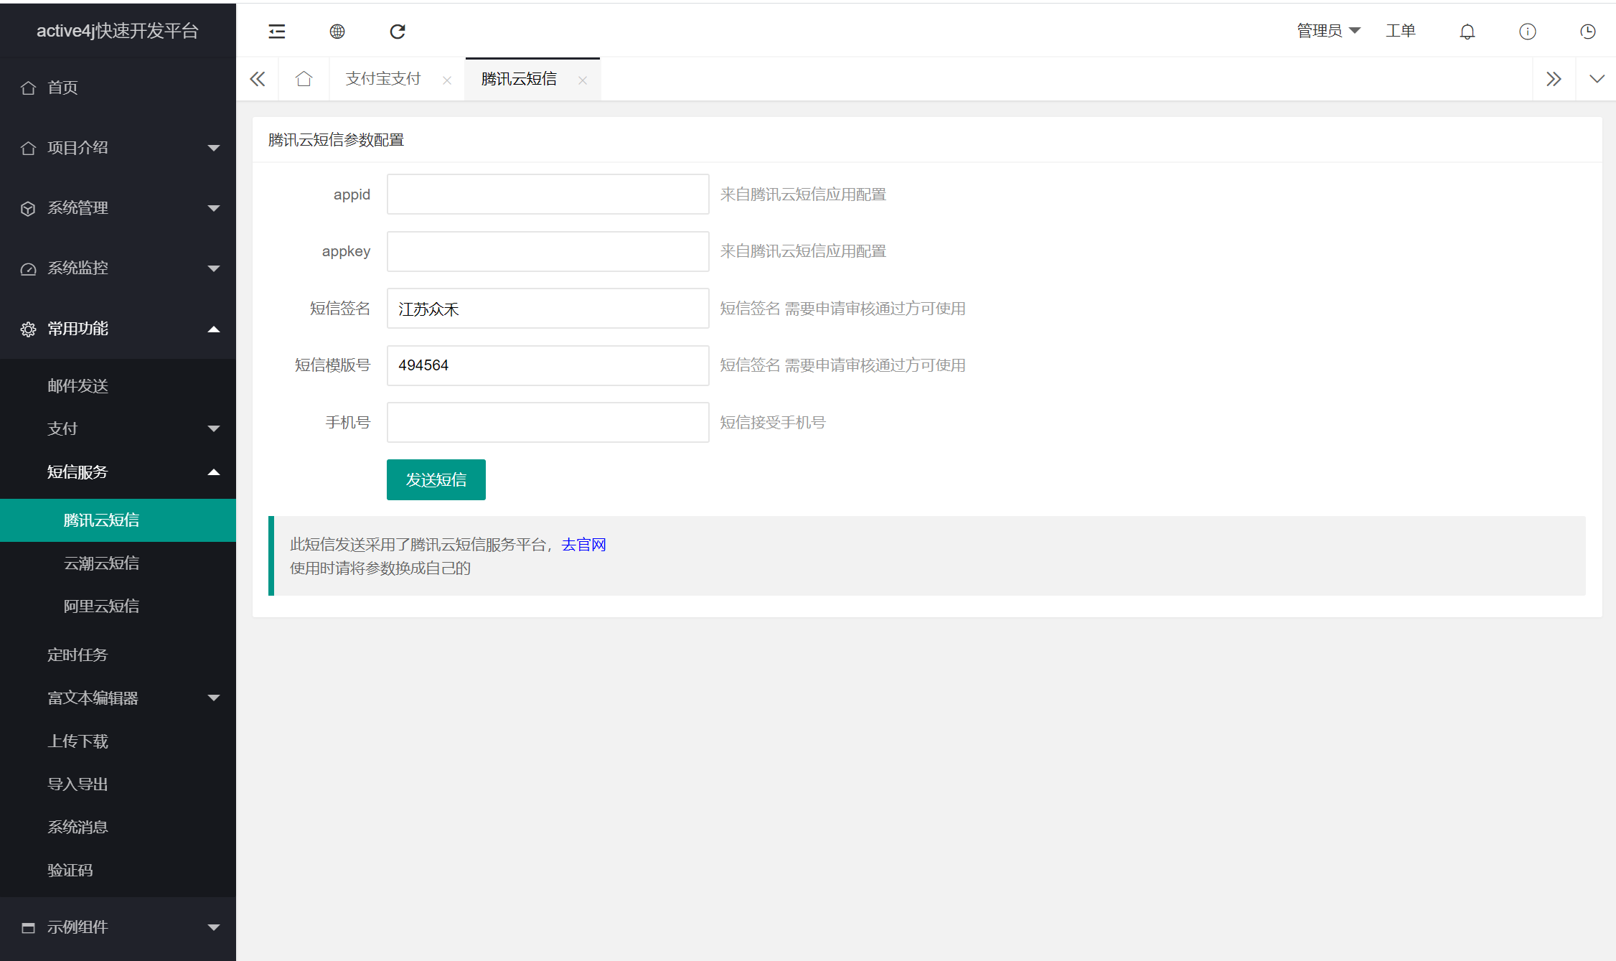This screenshot has width=1616, height=961.
Task: Close the 腾讯云短信 tab
Action: 583,80
